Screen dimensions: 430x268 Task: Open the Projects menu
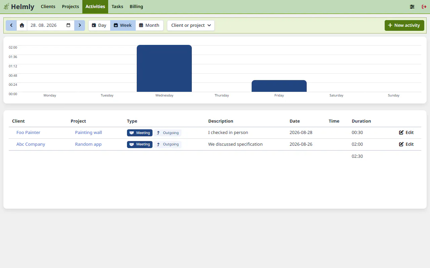point(71,7)
